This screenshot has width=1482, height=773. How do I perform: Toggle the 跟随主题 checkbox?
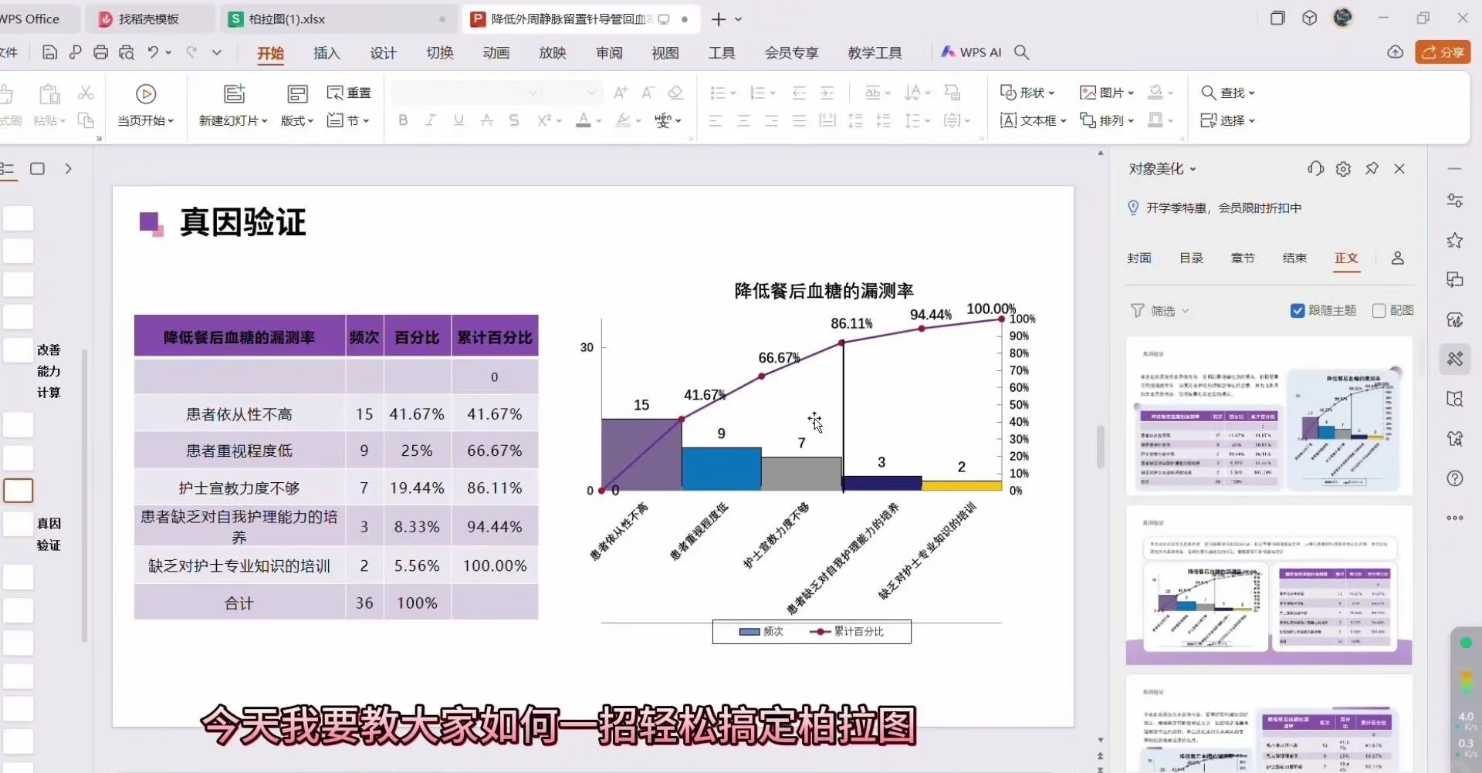[1298, 310]
